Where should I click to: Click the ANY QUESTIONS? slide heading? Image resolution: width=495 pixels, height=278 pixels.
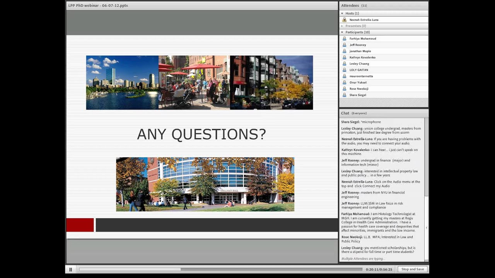(201, 134)
